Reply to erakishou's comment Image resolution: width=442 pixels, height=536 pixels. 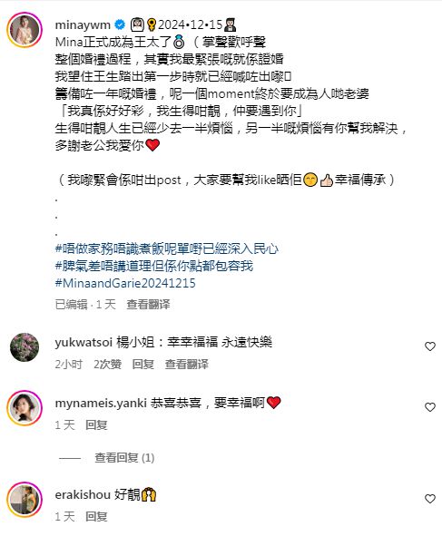coord(96,517)
